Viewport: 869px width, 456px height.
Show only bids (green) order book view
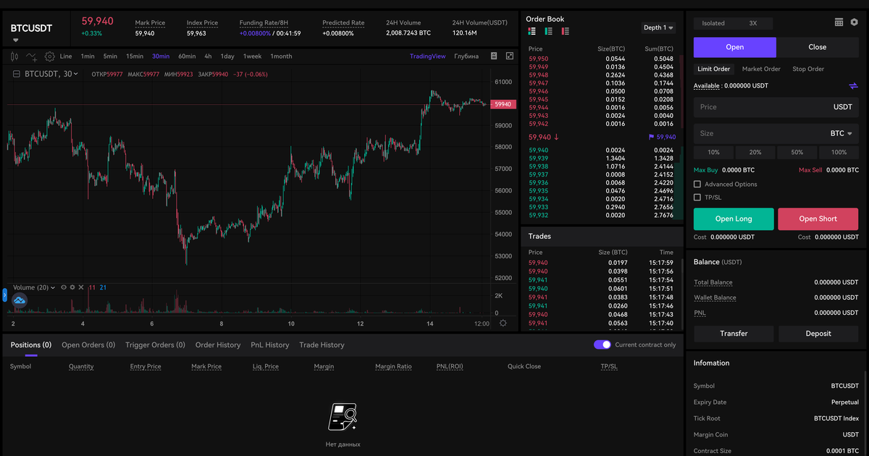(549, 31)
